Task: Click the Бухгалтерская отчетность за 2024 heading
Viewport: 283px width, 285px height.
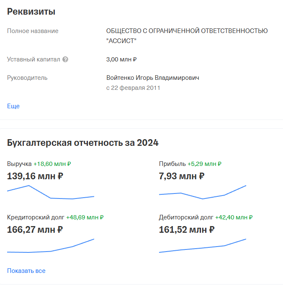Action: click(x=83, y=142)
